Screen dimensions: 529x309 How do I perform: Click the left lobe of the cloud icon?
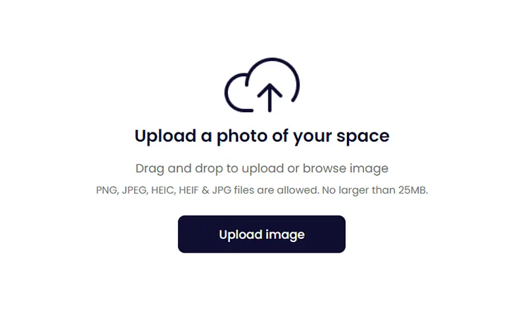pyautogui.click(x=236, y=93)
